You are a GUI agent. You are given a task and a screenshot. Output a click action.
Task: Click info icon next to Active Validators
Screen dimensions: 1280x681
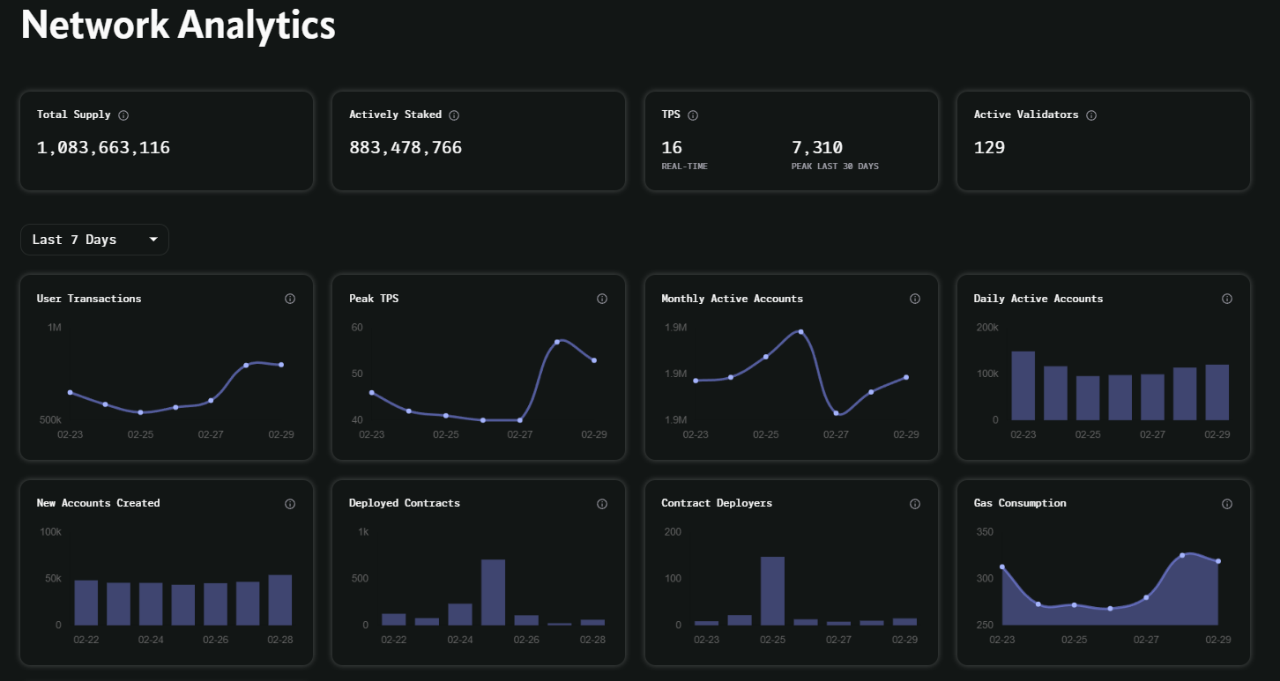tap(1091, 115)
